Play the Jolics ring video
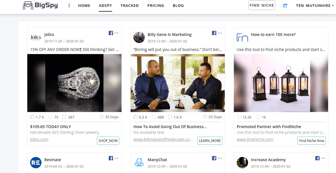The height and width of the screenshot is (173, 336). [x=74, y=83]
